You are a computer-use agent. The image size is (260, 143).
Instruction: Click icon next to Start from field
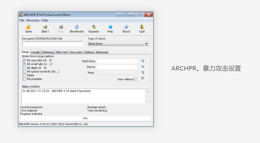tap(143, 61)
